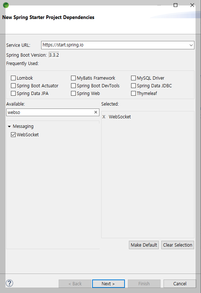The image size is (201, 293).
Task: Select the MyBatis Framework checkbox
Action: click(x=74, y=78)
